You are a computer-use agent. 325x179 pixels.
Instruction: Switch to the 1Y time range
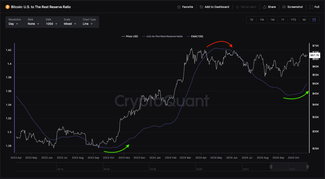(x=283, y=19)
